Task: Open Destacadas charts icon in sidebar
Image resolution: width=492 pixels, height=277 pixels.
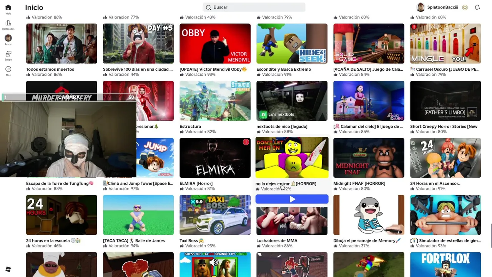Action: point(8,23)
